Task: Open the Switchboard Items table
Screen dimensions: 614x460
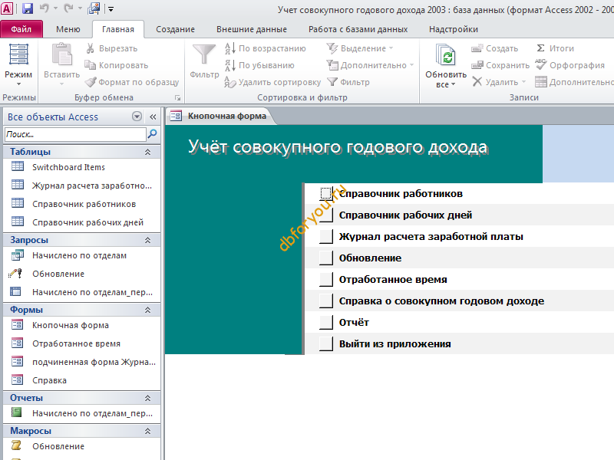Action: [68, 167]
